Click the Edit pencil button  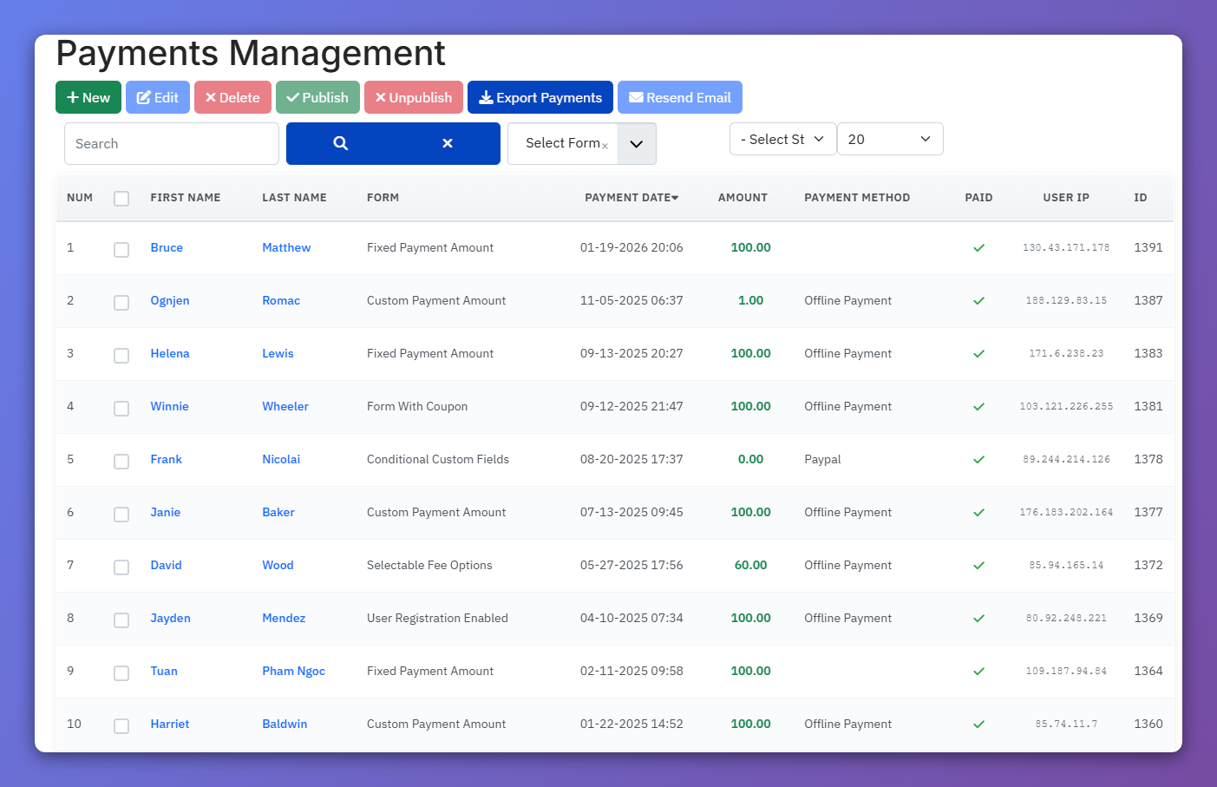[x=158, y=97]
